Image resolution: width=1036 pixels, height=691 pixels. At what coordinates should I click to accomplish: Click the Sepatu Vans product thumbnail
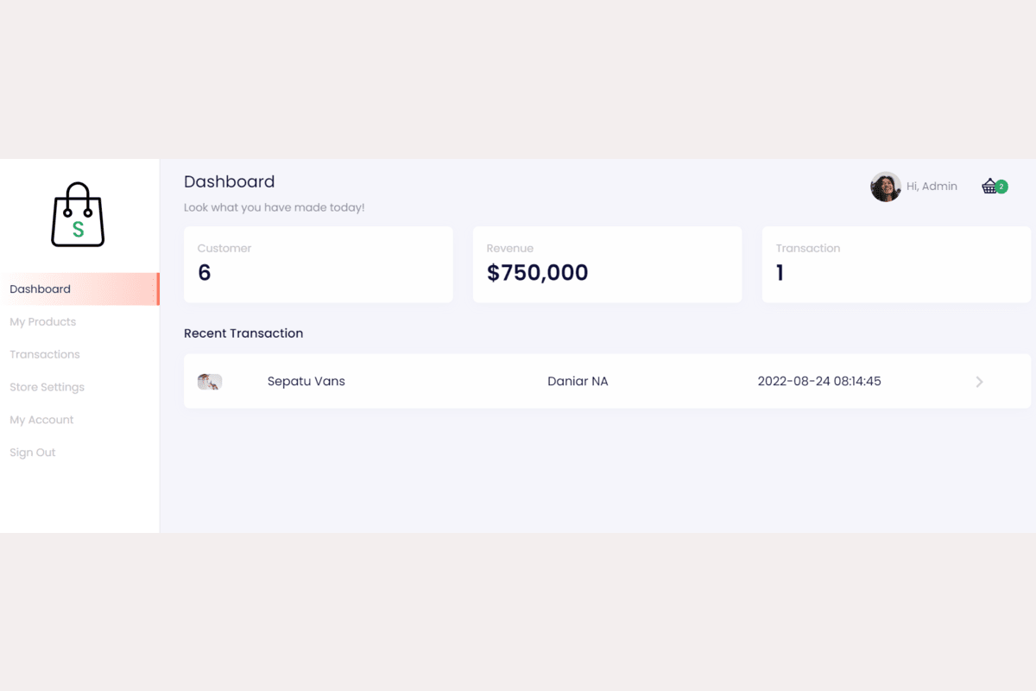pyautogui.click(x=210, y=382)
